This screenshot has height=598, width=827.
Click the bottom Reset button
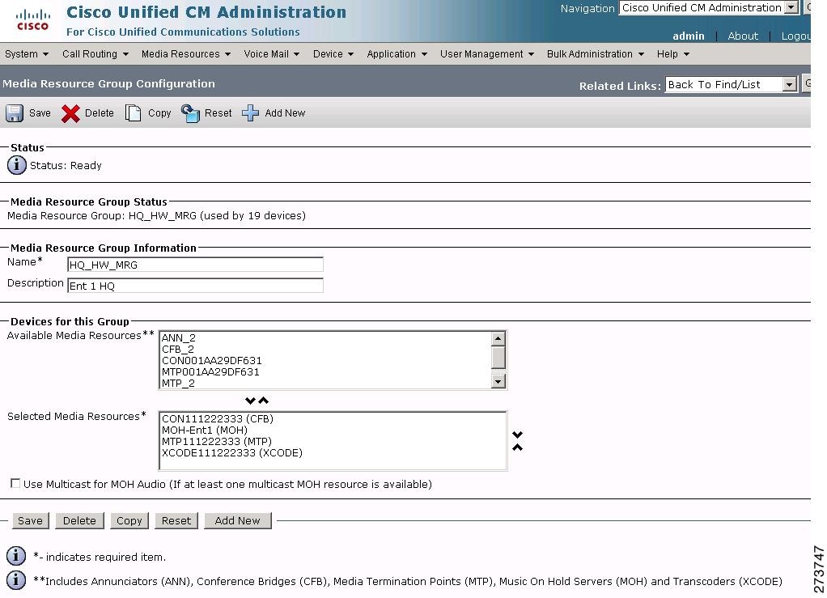[x=176, y=520]
